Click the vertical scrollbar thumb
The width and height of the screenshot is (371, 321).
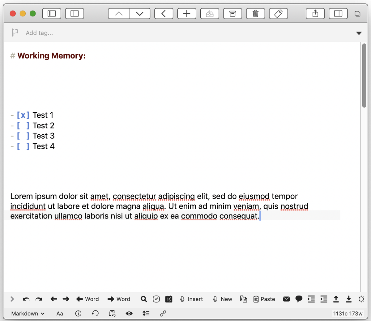click(364, 76)
